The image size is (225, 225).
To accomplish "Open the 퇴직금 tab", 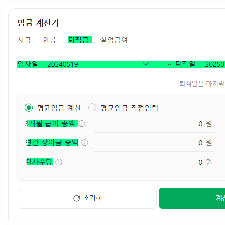I will point(78,40).
